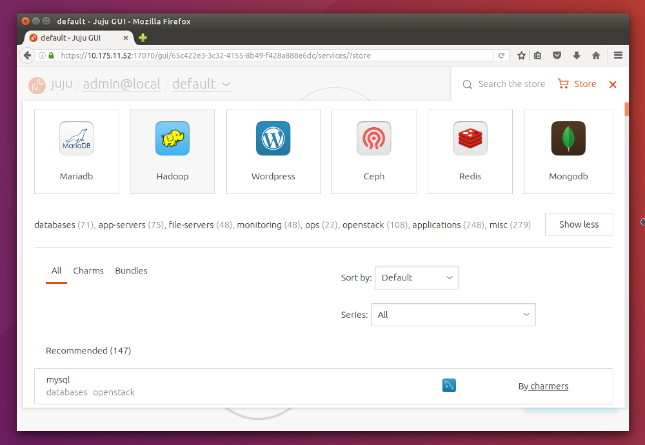645x445 pixels.
Task: Open the Wordpress charm icon
Action: click(273, 138)
